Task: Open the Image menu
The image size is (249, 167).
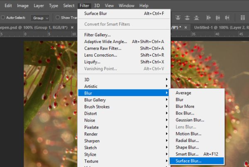Action: [x=23, y=6]
